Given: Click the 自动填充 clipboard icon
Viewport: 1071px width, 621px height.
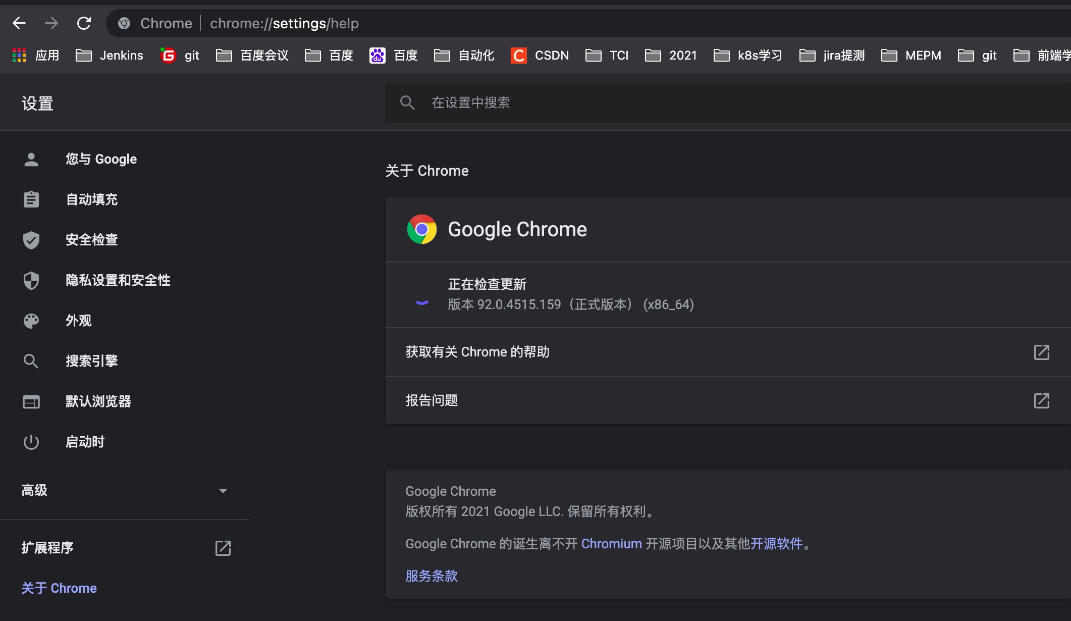Looking at the screenshot, I should coord(31,199).
